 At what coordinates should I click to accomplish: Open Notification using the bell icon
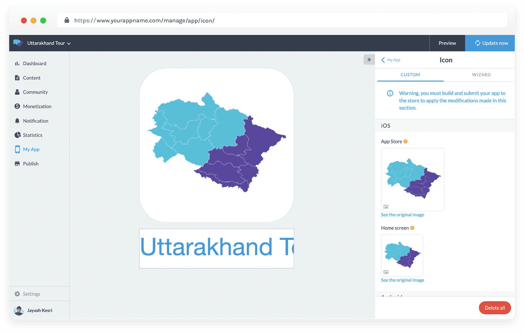[x=17, y=121]
